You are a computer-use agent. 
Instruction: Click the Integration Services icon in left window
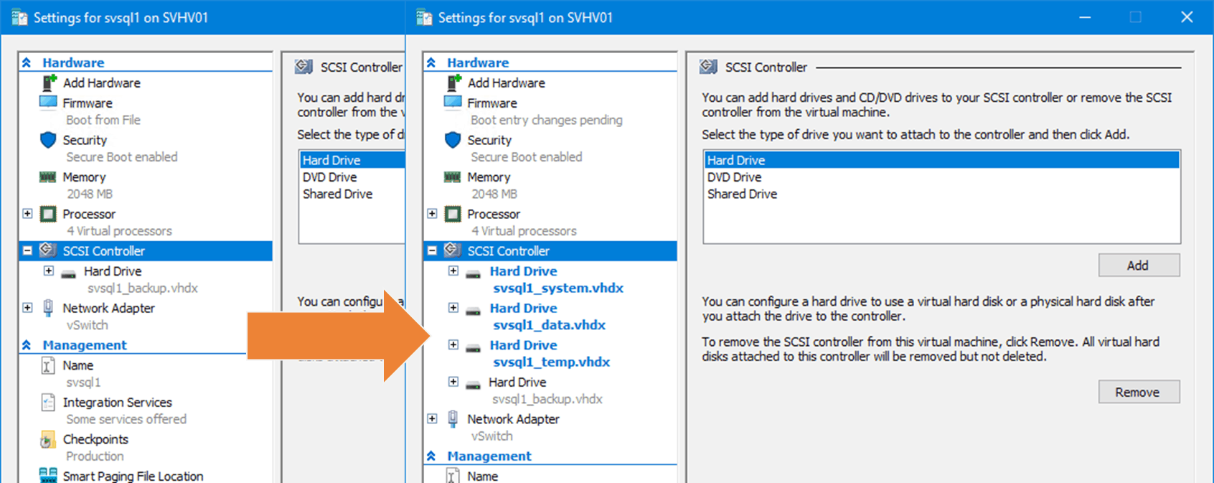[48, 403]
